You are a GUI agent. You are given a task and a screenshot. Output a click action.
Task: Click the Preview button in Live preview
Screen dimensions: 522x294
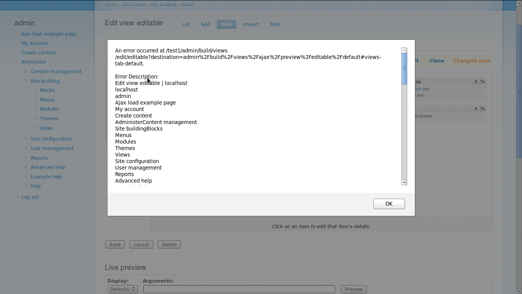coord(354,289)
